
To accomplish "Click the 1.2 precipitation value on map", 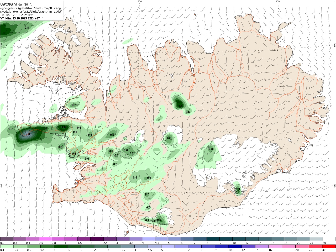I will (x=45, y=129).
